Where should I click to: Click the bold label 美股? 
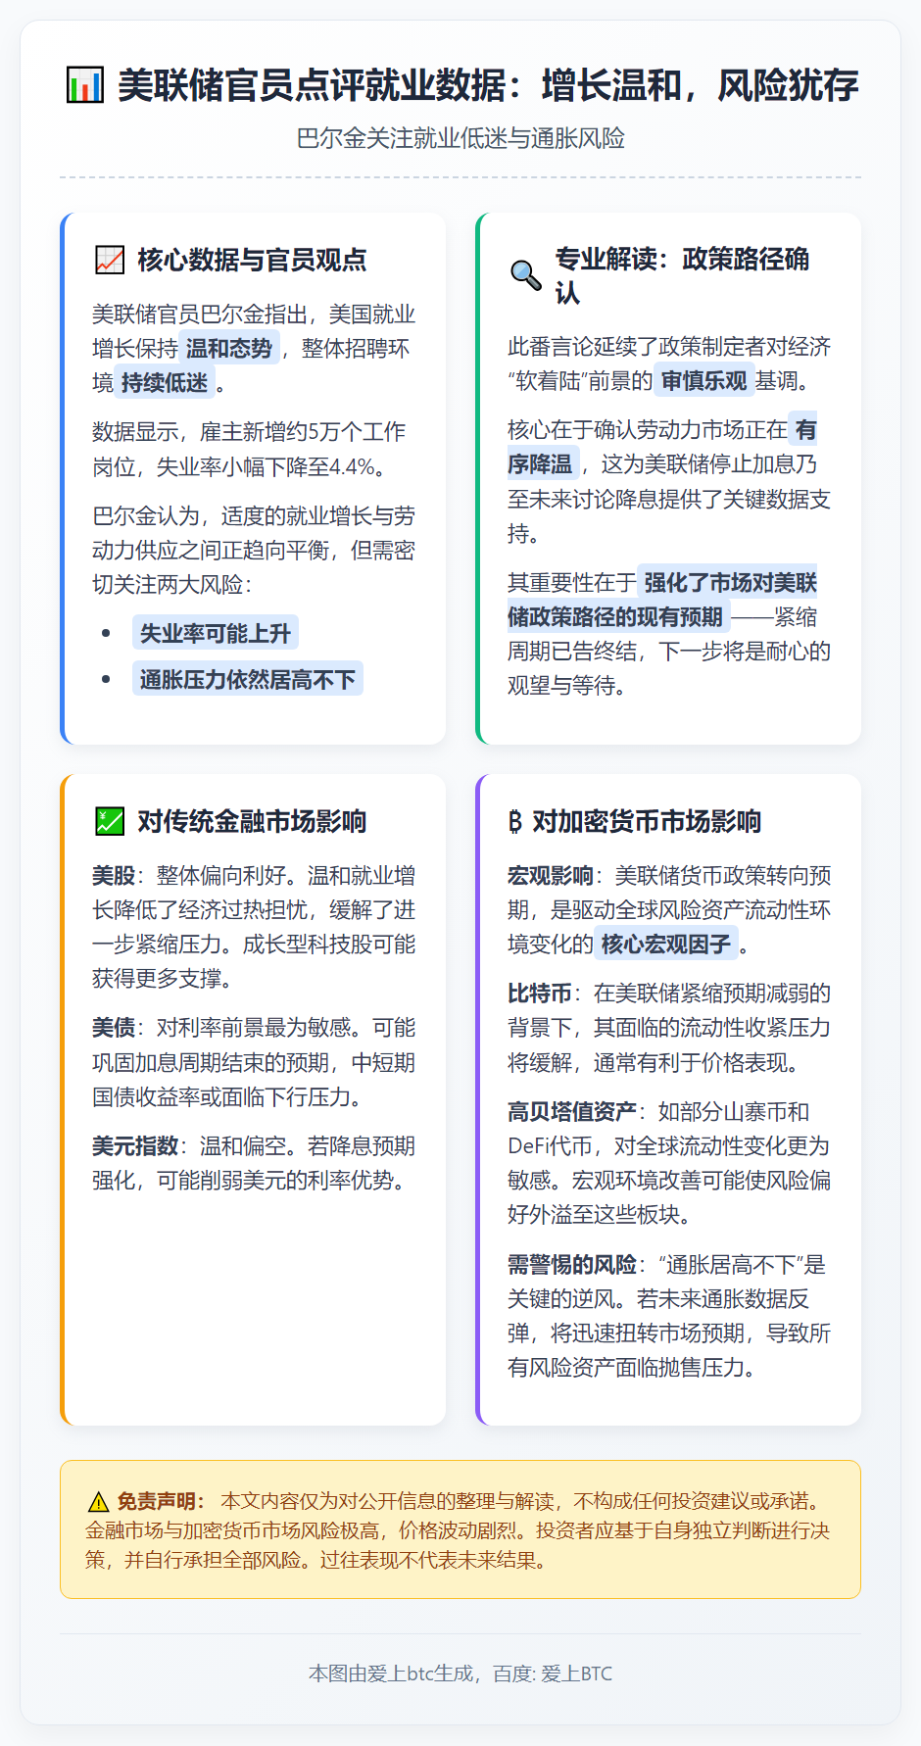(x=114, y=876)
